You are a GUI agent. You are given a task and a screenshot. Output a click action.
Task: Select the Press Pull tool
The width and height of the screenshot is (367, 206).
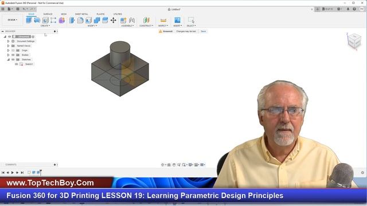tap(72, 21)
